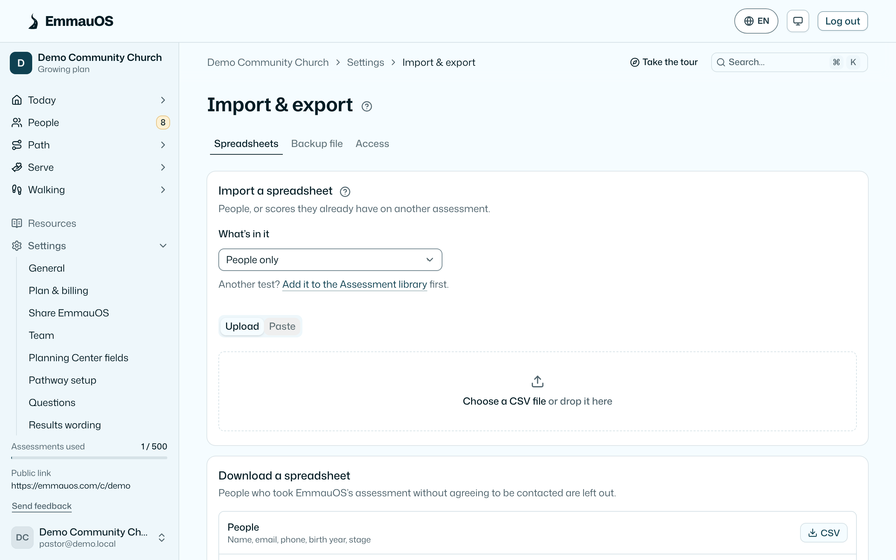Click the Import & export breadcrumb

439,62
